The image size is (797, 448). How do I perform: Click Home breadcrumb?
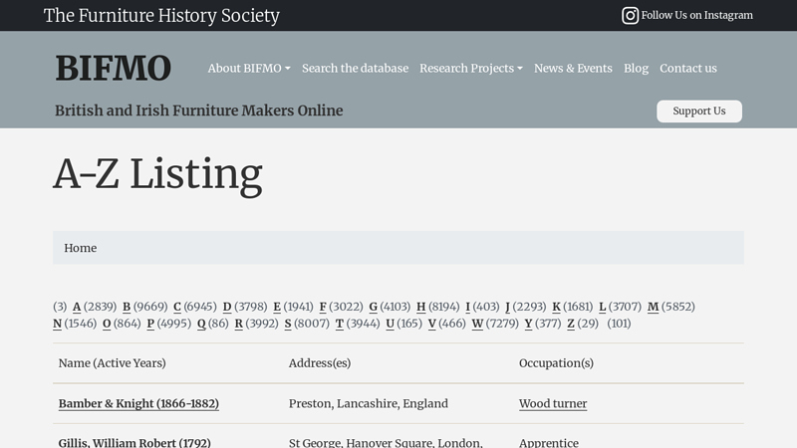coord(81,248)
